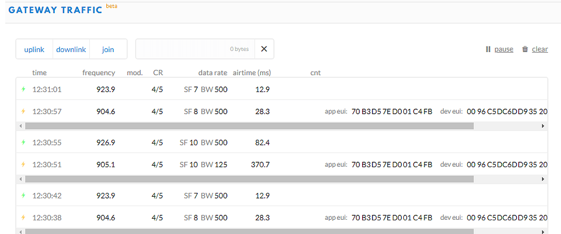
Task: Click orange bolt icon at 12:30:57
Action: (x=24, y=112)
